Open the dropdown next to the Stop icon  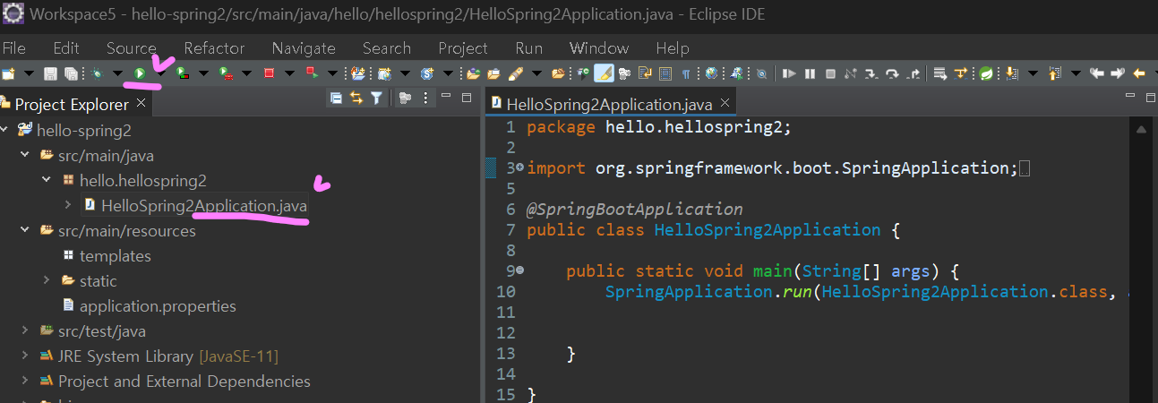coord(290,73)
